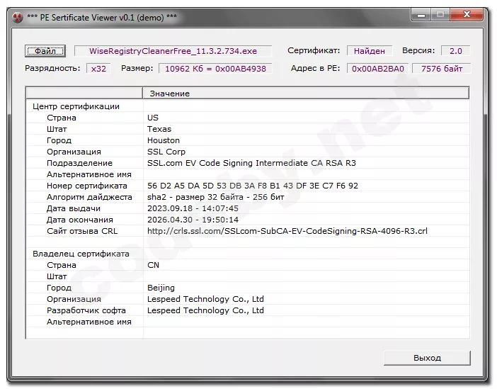The height and width of the screenshot is (389, 497).
Task: Click the Значение column header
Action: click(306, 94)
